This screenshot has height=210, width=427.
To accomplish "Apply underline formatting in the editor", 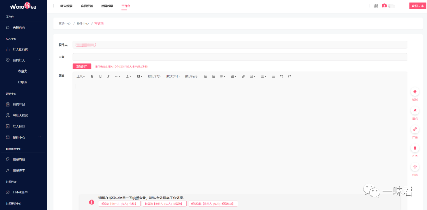I will coord(100,77).
